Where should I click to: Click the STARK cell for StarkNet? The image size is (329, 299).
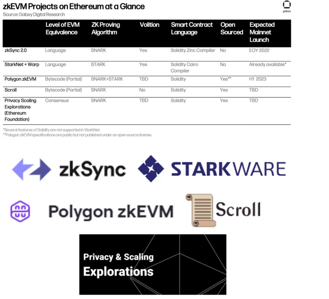click(98, 64)
